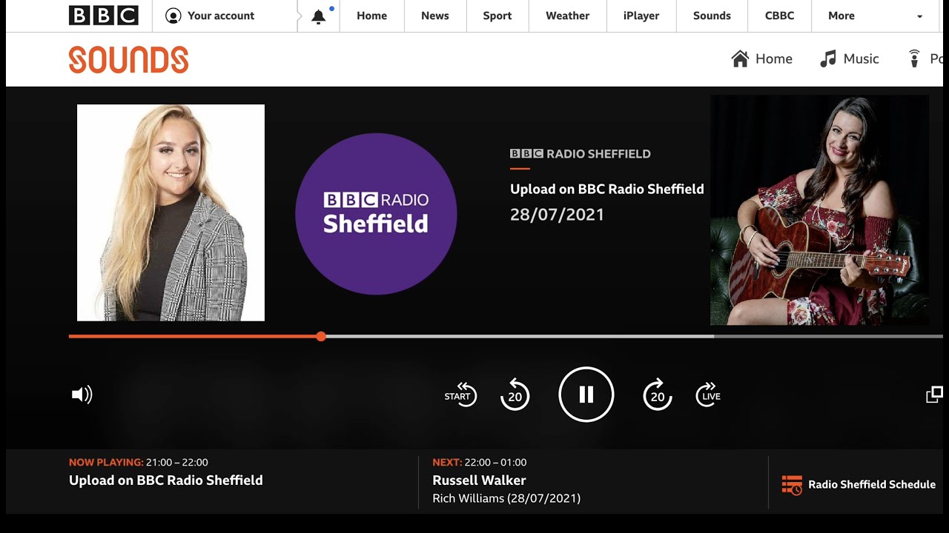Click the guitarist photo
The height and width of the screenshot is (533, 949).
click(x=819, y=210)
